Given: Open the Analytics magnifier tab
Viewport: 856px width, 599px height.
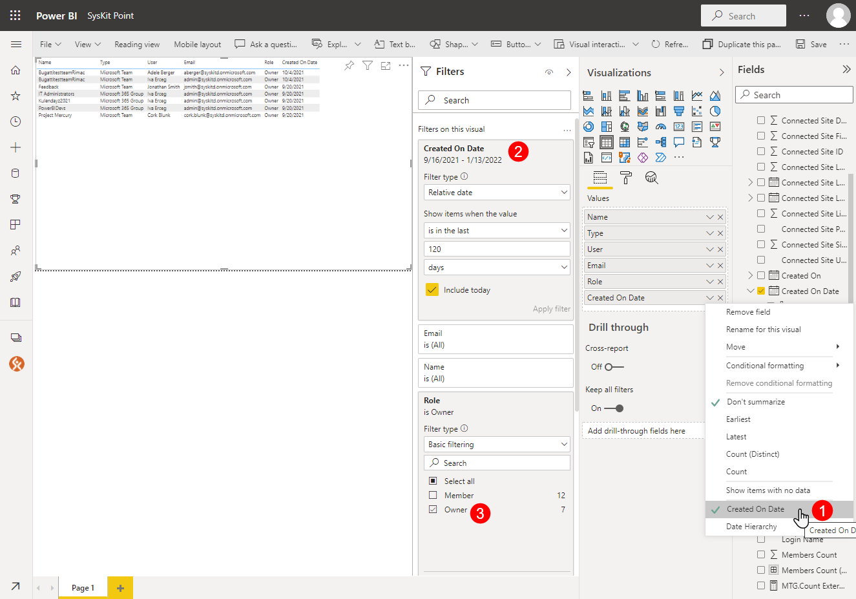Looking at the screenshot, I should tap(652, 178).
